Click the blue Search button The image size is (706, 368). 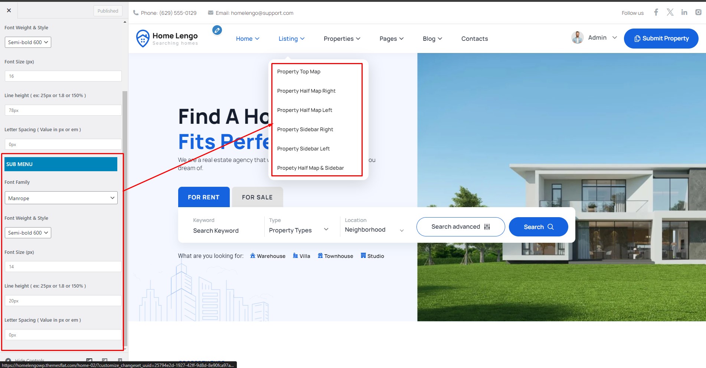538,227
